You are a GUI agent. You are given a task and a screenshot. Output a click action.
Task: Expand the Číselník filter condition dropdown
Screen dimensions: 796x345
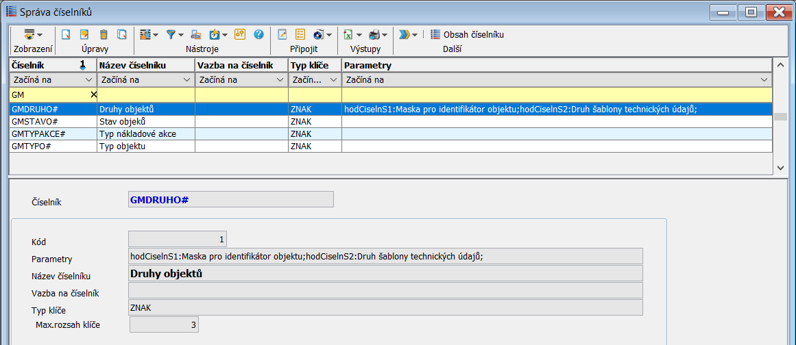tap(90, 80)
